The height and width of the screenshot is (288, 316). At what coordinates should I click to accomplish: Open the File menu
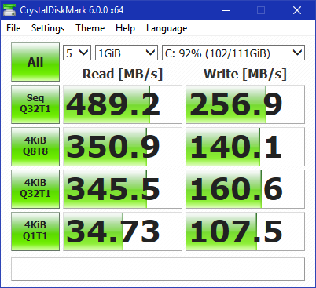click(x=13, y=28)
